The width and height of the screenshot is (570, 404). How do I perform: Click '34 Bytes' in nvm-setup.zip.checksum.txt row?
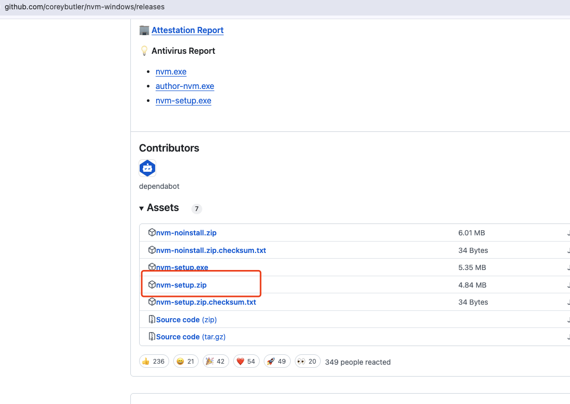coord(473,302)
